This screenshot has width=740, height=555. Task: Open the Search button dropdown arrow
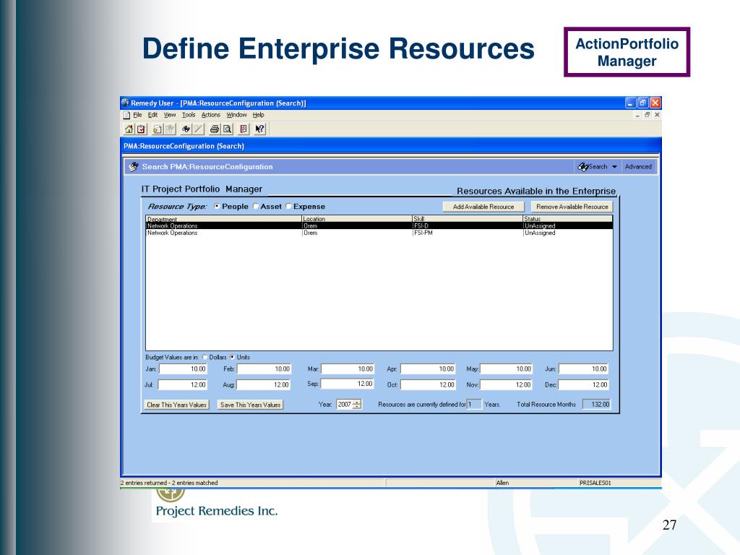(x=614, y=167)
